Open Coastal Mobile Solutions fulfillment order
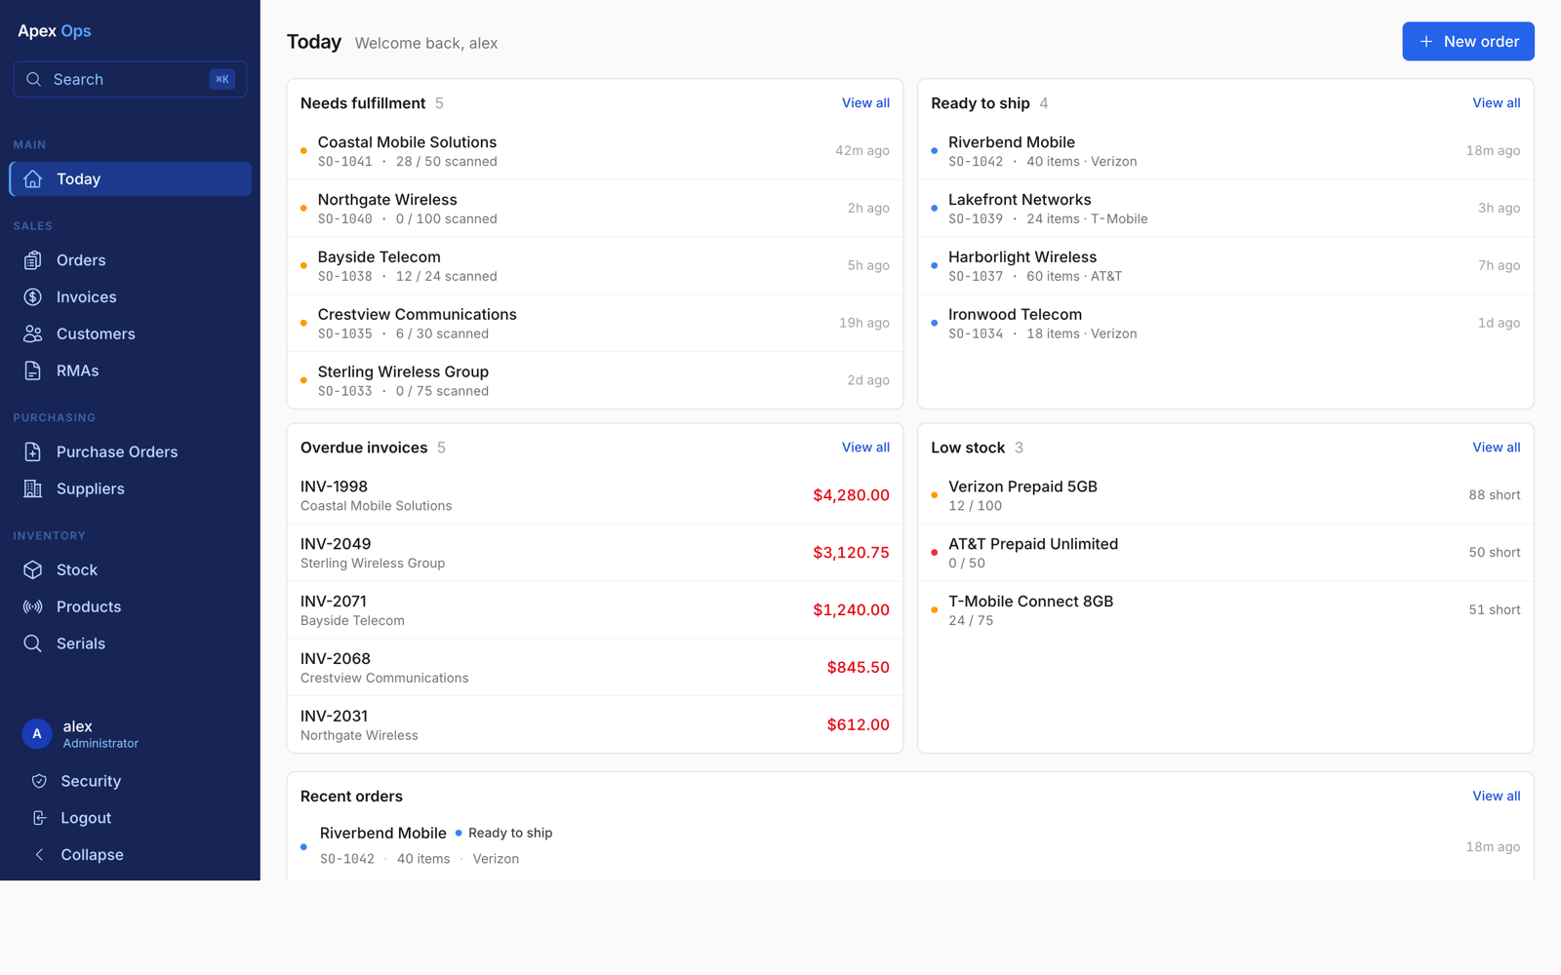 tap(595, 151)
